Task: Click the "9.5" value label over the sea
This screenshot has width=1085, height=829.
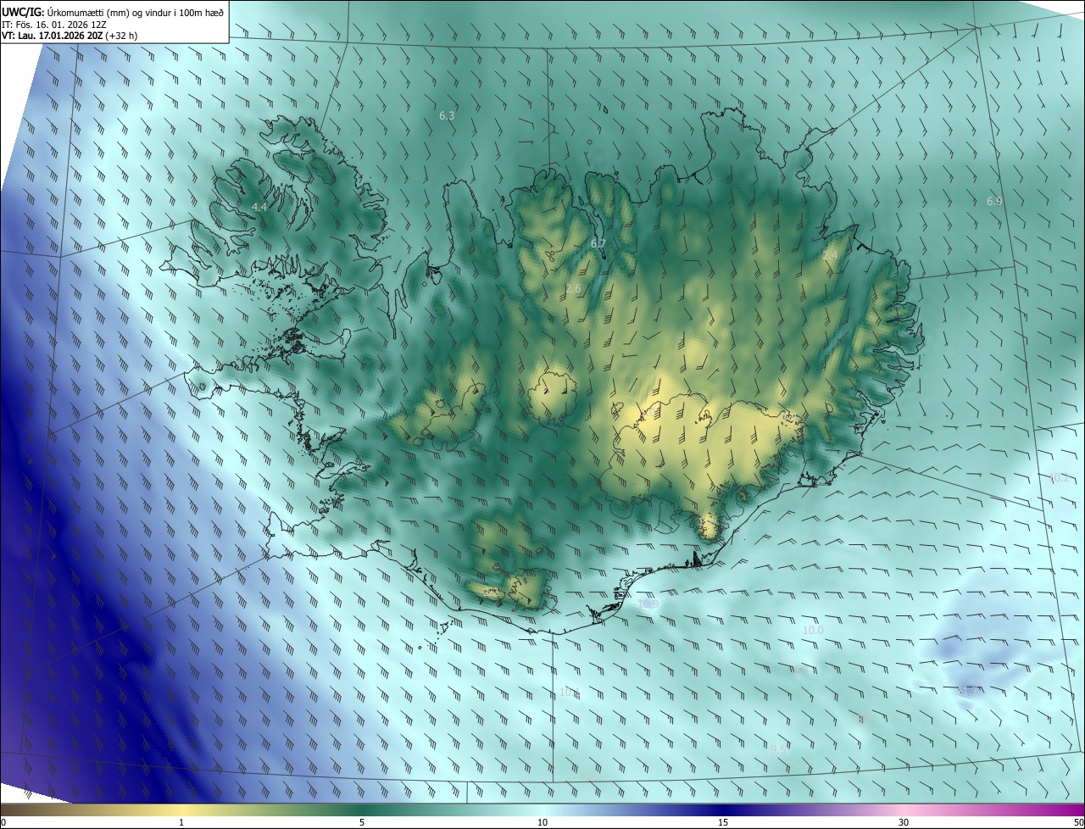Action: 778,749
